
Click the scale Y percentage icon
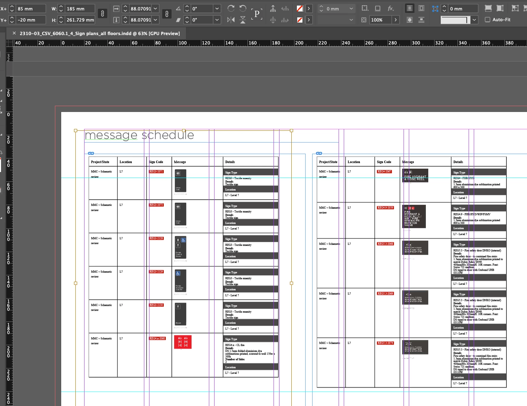pos(116,20)
